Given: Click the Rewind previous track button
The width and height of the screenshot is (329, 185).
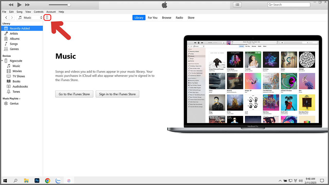Looking at the screenshot, I should pyautogui.click(x=11, y=5).
